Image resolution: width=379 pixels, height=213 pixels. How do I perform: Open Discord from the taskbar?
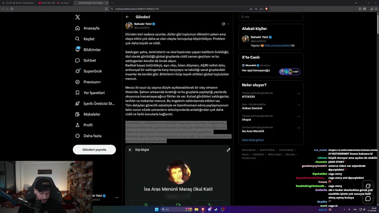210,209
